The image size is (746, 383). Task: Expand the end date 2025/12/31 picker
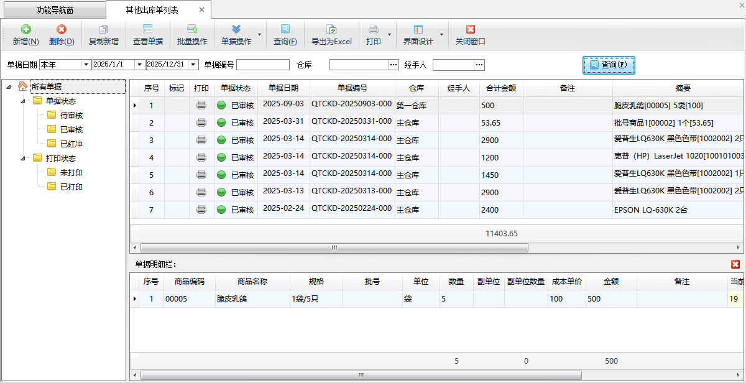click(193, 65)
